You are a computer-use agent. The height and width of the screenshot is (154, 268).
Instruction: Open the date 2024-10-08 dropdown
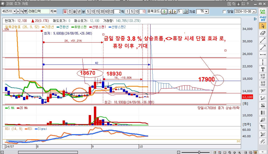(255, 11)
